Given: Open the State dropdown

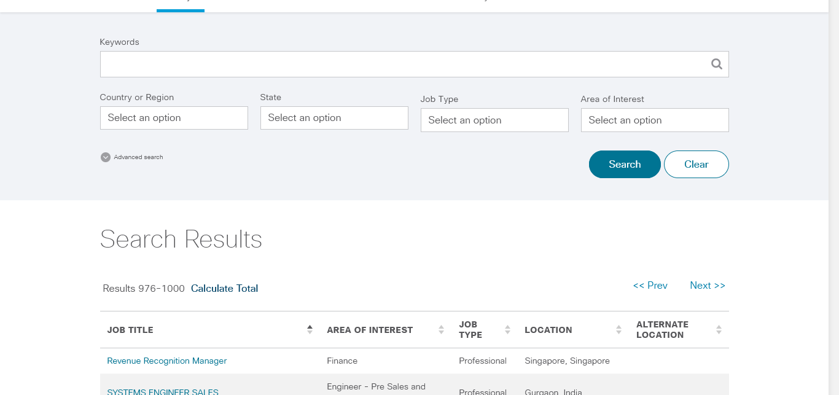Looking at the screenshot, I should tap(334, 118).
